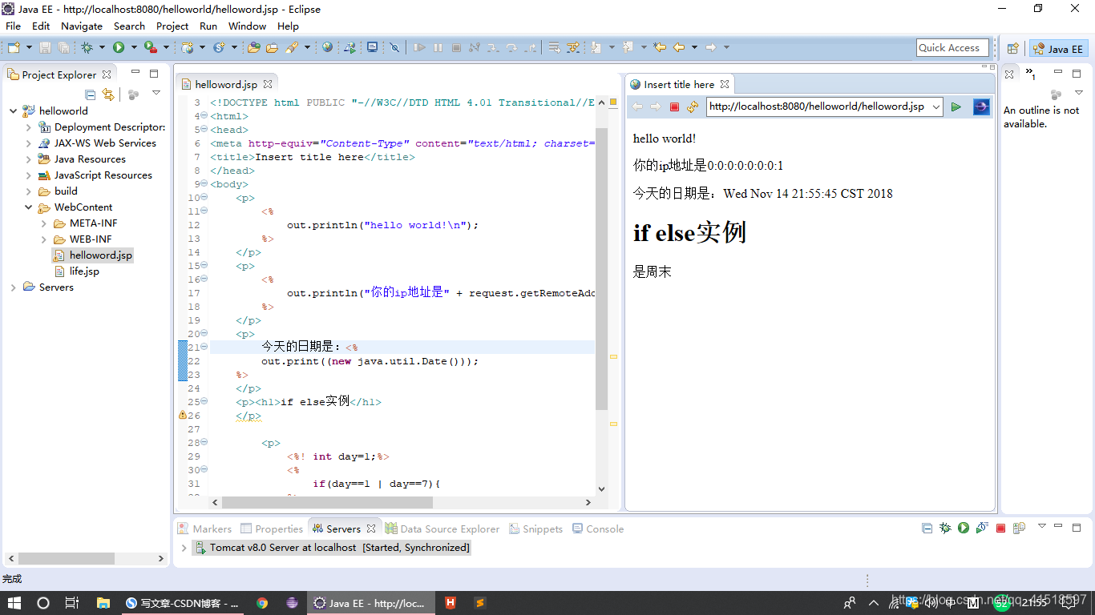Switch to the Markers tab
The image size is (1095, 615).
click(204, 529)
